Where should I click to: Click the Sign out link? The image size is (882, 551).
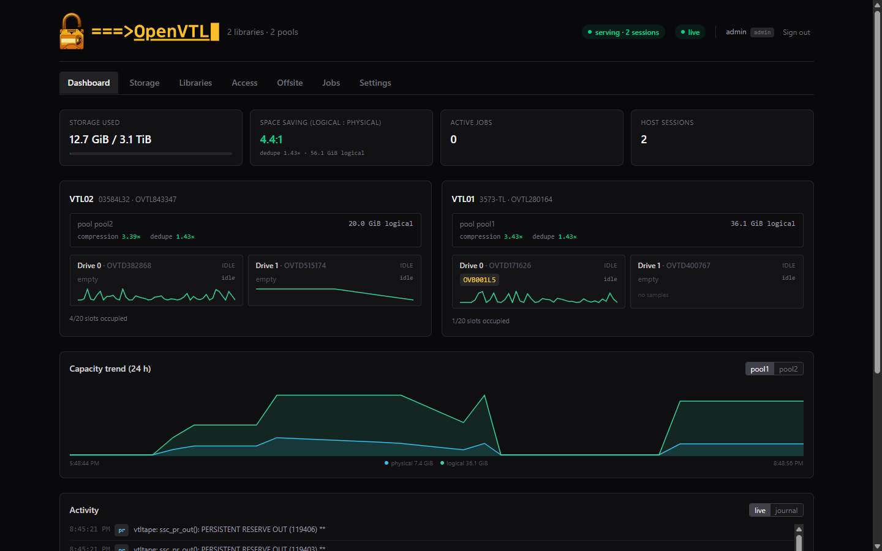(x=796, y=32)
